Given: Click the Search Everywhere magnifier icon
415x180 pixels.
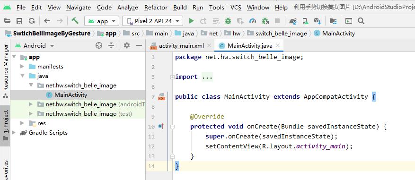Looking at the screenshot, I should (x=361, y=21).
